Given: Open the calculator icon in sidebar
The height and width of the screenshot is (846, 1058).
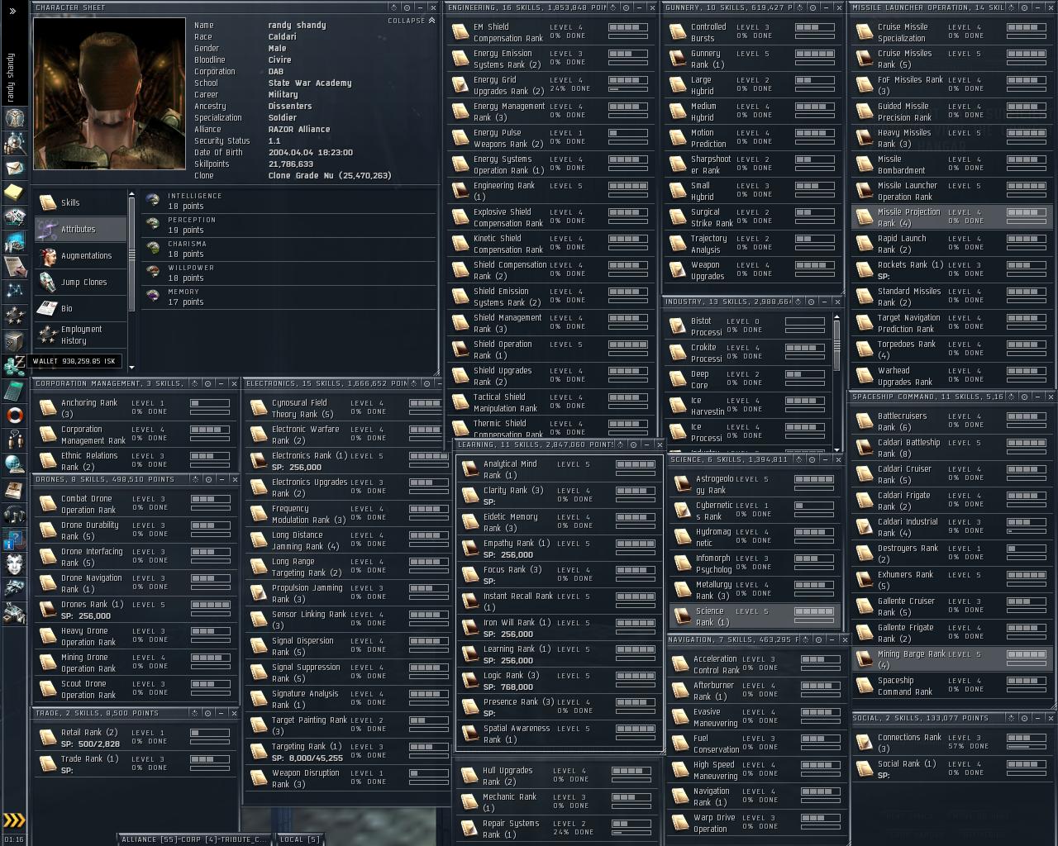Looking at the screenshot, I should point(15,389).
